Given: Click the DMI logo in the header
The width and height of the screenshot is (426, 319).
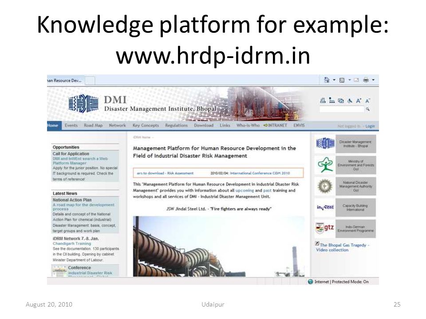Looking at the screenshot, I should coord(83,103).
